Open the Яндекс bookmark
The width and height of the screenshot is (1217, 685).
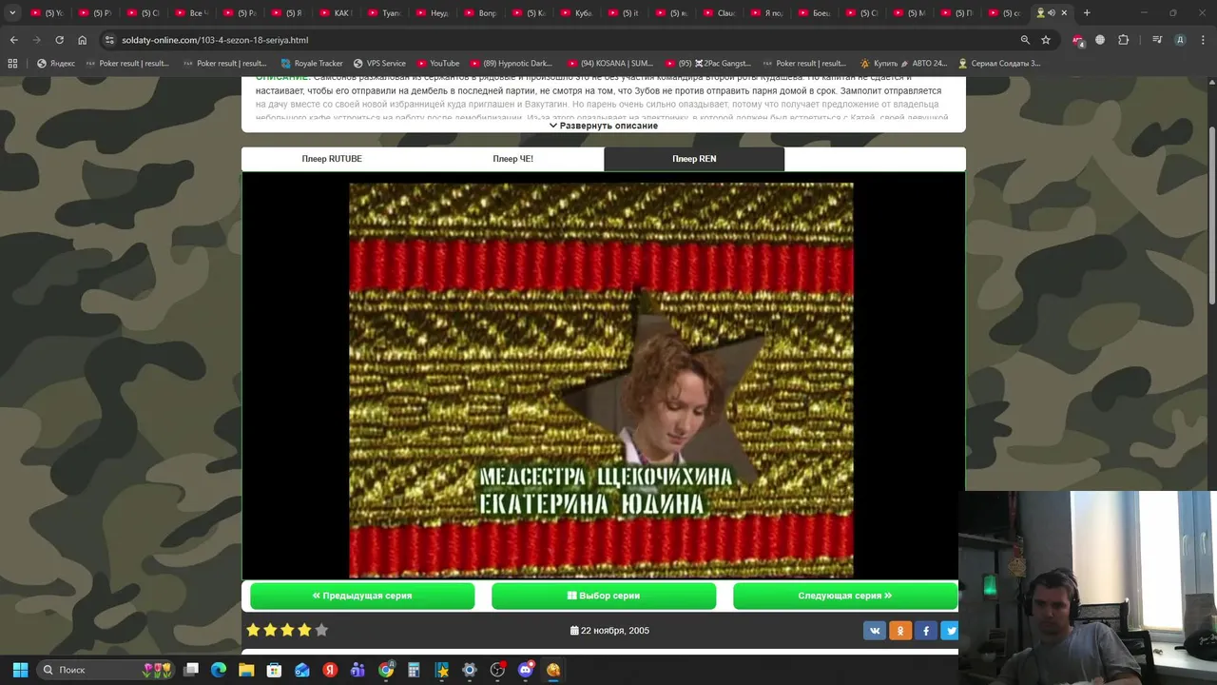(x=55, y=64)
